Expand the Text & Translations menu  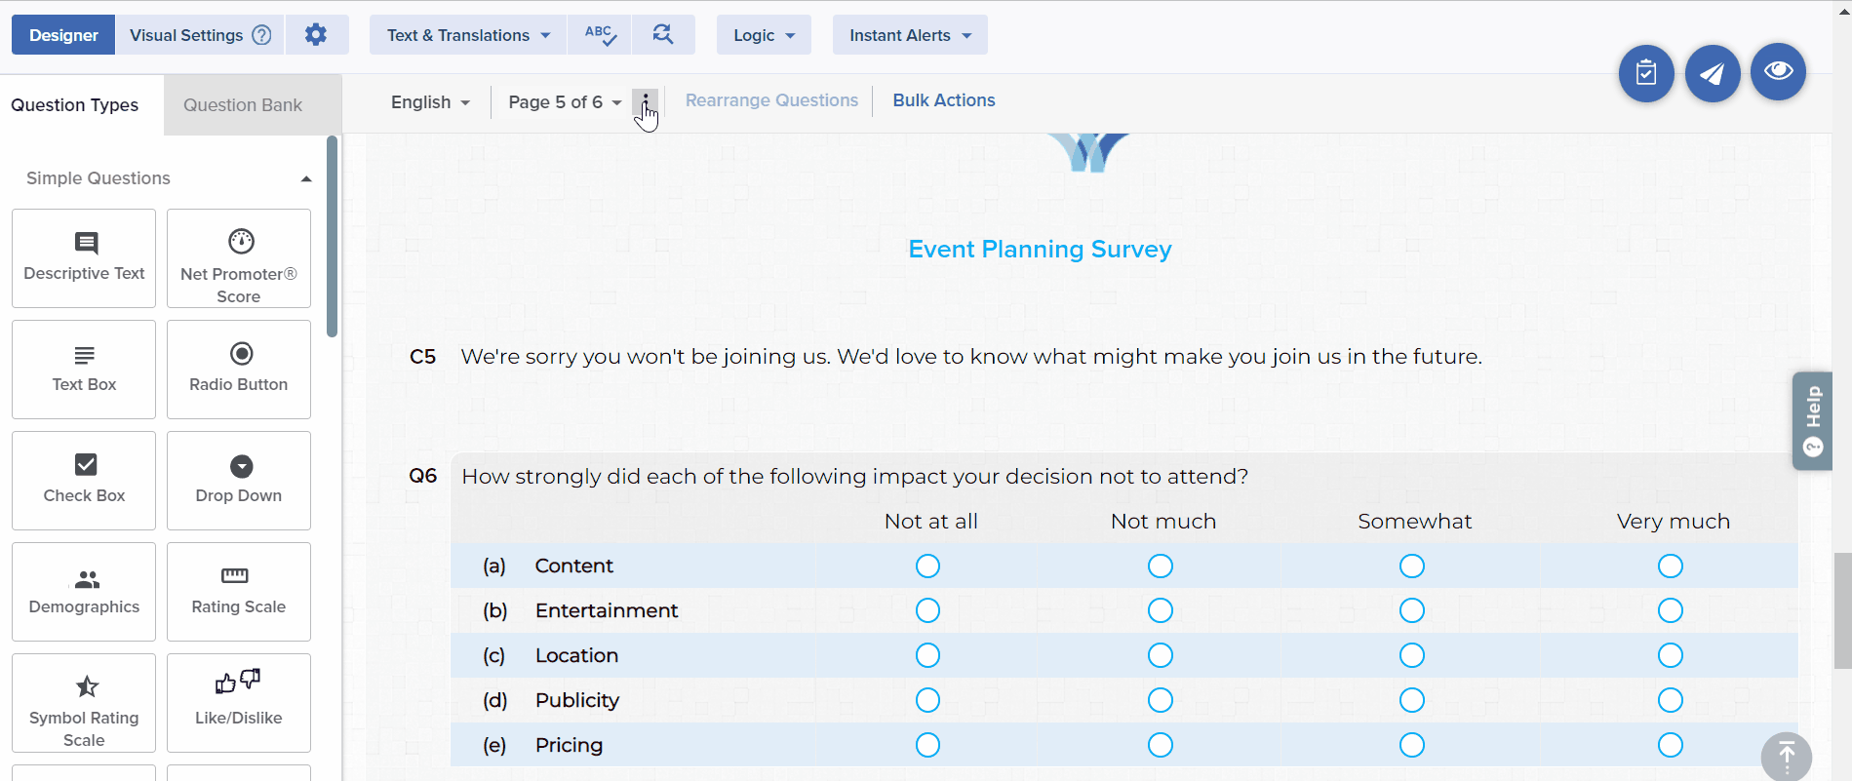click(468, 35)
